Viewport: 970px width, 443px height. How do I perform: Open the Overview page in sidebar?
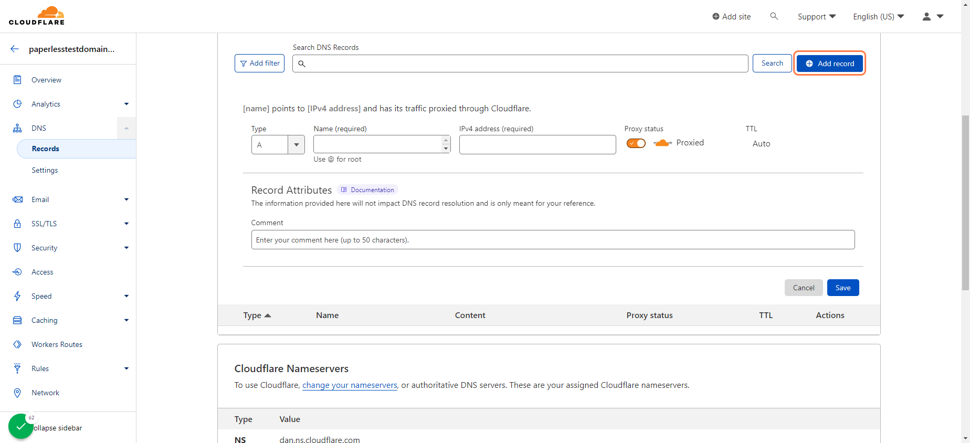[46, 80]
